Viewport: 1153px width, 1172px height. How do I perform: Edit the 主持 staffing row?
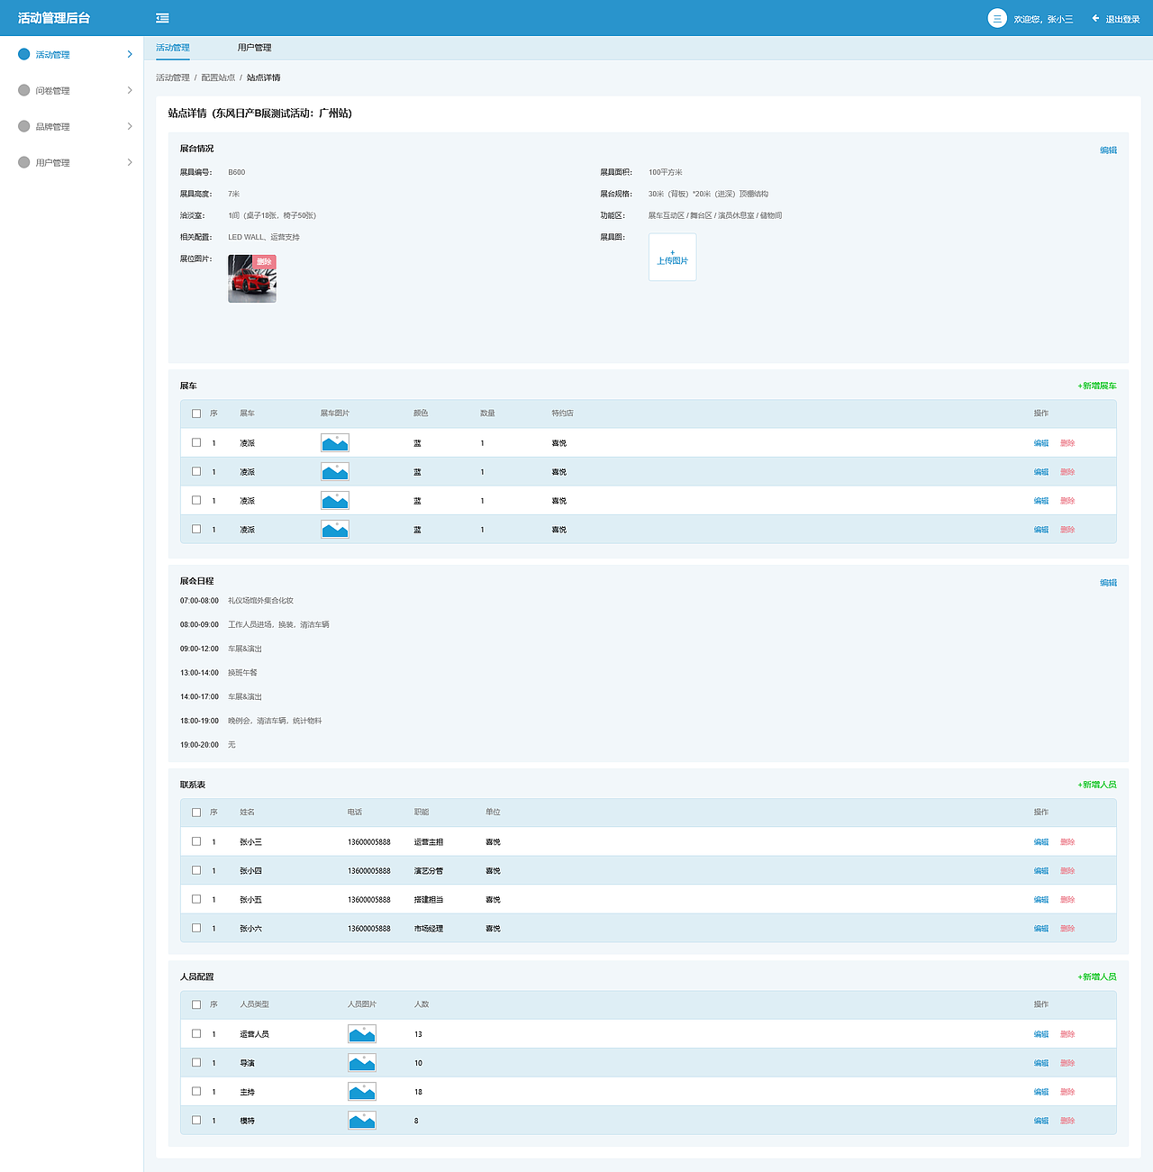pos(1041,1092)
